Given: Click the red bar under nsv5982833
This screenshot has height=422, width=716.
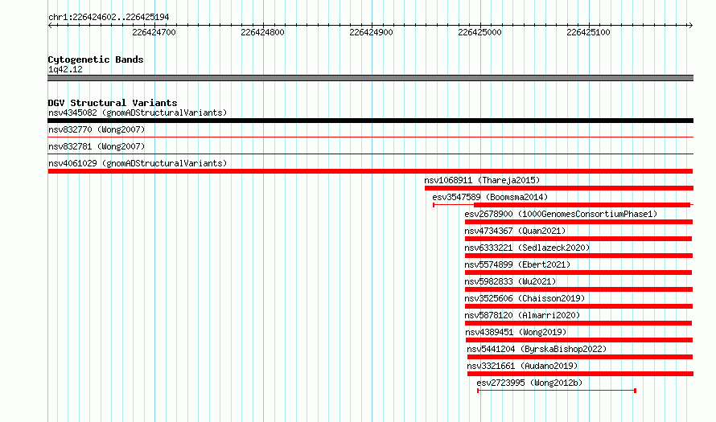Looking at the screenshot, I should tap(578, 289).
